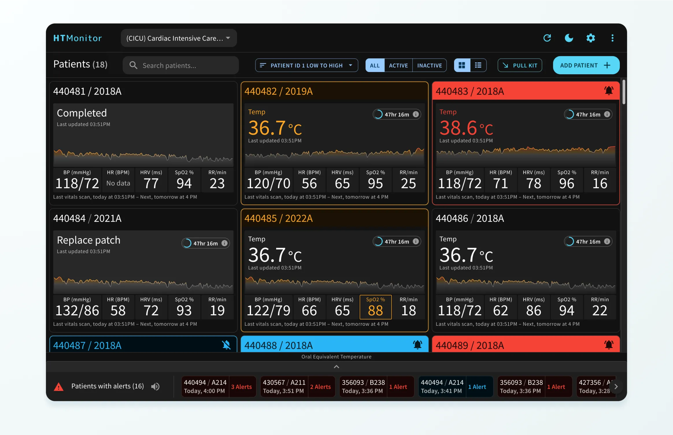This screenshot has height=435, width=673.
Task: Open patient card header 440486 / 2018A
Action: coord(526,218)
